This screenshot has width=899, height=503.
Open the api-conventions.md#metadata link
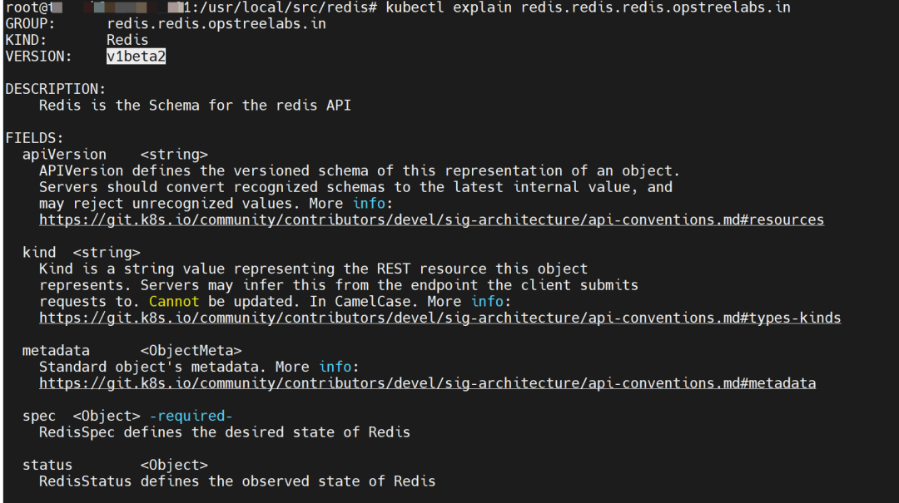427,383
